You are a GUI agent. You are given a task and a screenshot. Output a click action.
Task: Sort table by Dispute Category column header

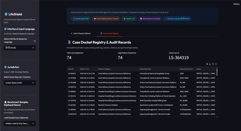pos(118,69)
